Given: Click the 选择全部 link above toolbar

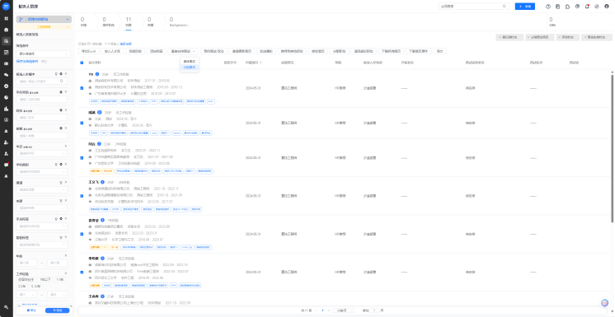Looking at the screenshot, I should click(x=126, y=44).
